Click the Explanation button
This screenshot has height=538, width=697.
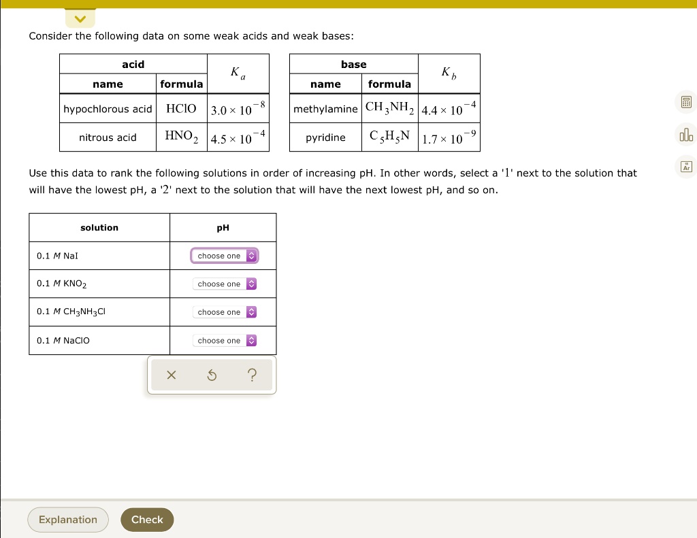pos(67,519)
